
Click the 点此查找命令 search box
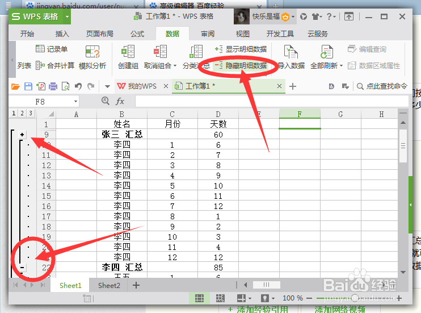pyautogui.click(x=382, y=86)
